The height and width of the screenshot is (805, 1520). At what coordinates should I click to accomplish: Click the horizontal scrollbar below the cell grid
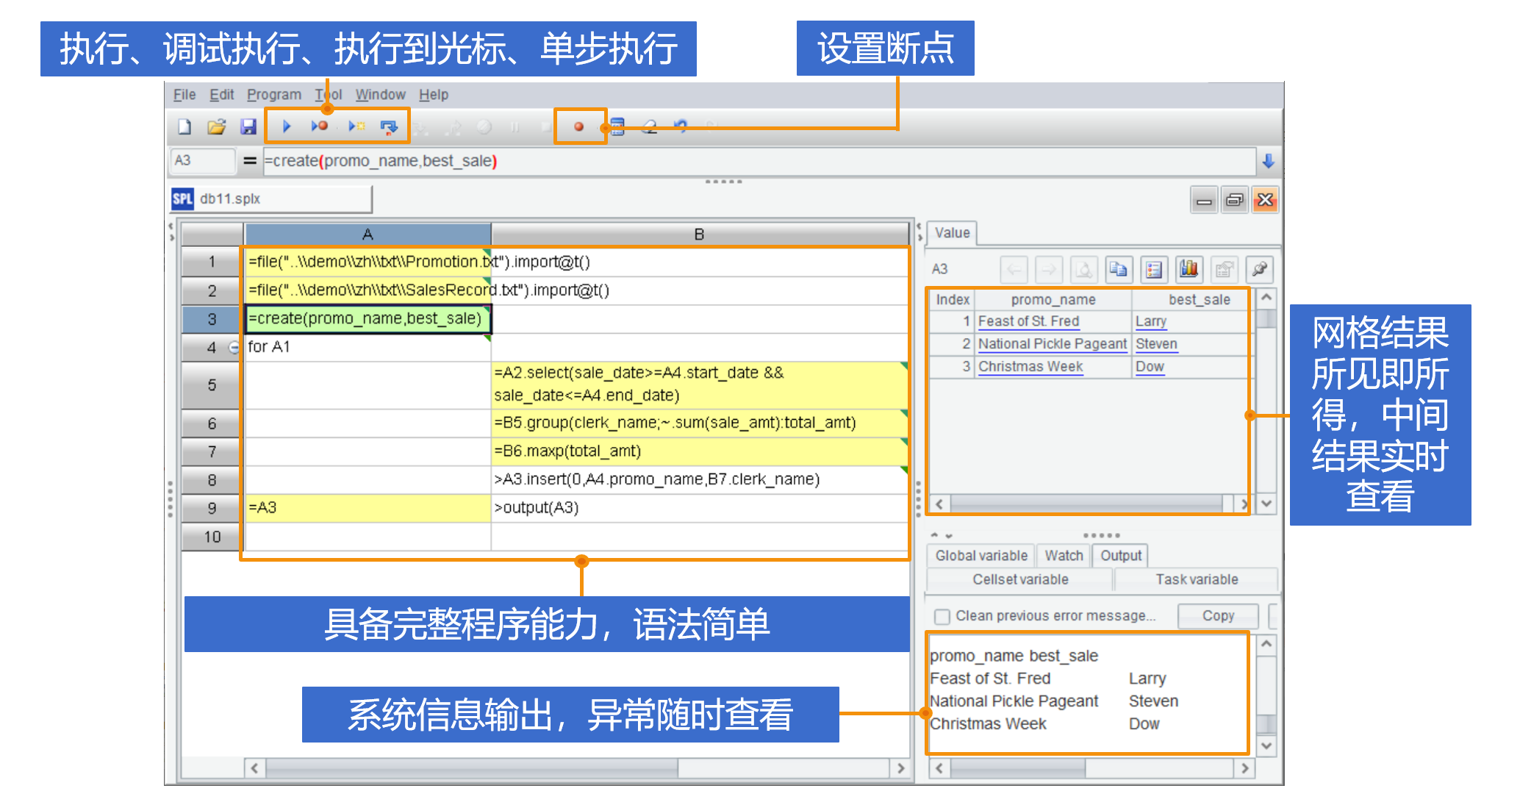pyautogui.click(x=470, y=768)
